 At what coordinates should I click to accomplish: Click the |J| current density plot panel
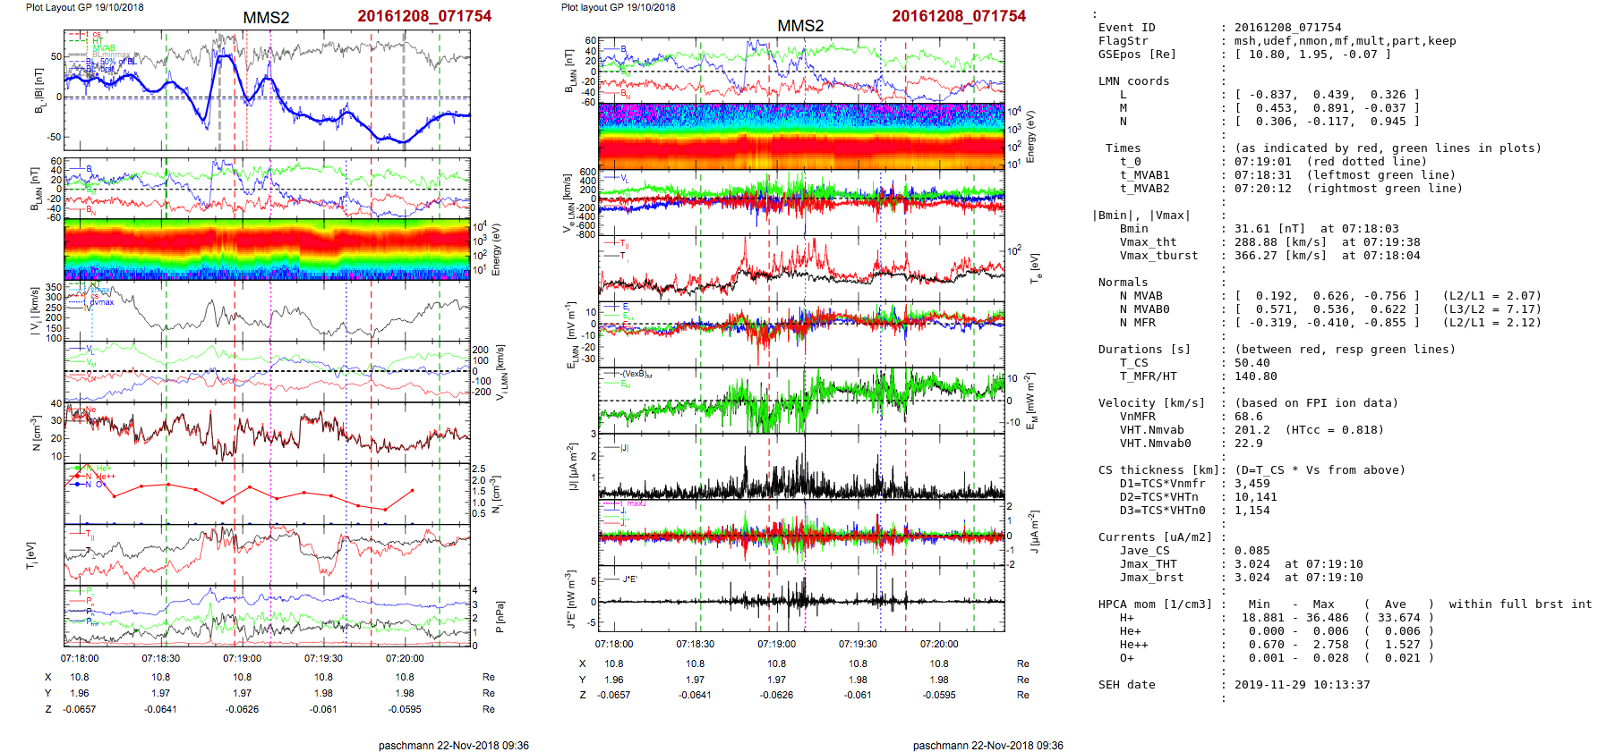coord(801,467)
